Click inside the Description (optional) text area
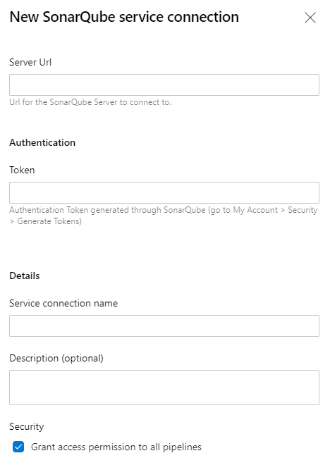 [x=164, y=388]
